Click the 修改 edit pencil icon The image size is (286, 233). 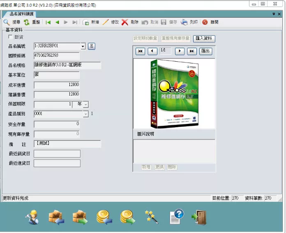point(106,22)
